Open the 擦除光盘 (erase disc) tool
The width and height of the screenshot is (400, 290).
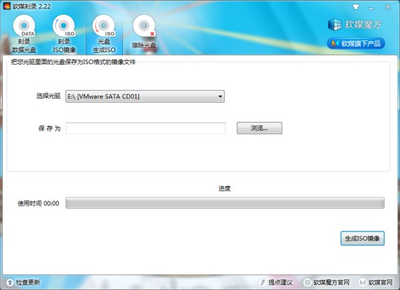click(143, 34)
